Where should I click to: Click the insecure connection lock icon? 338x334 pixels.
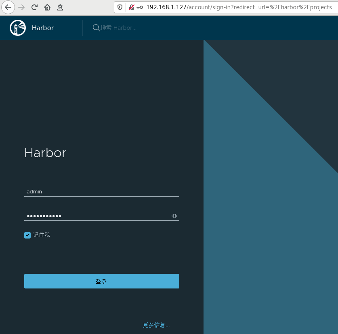click(x=132, y=7)
